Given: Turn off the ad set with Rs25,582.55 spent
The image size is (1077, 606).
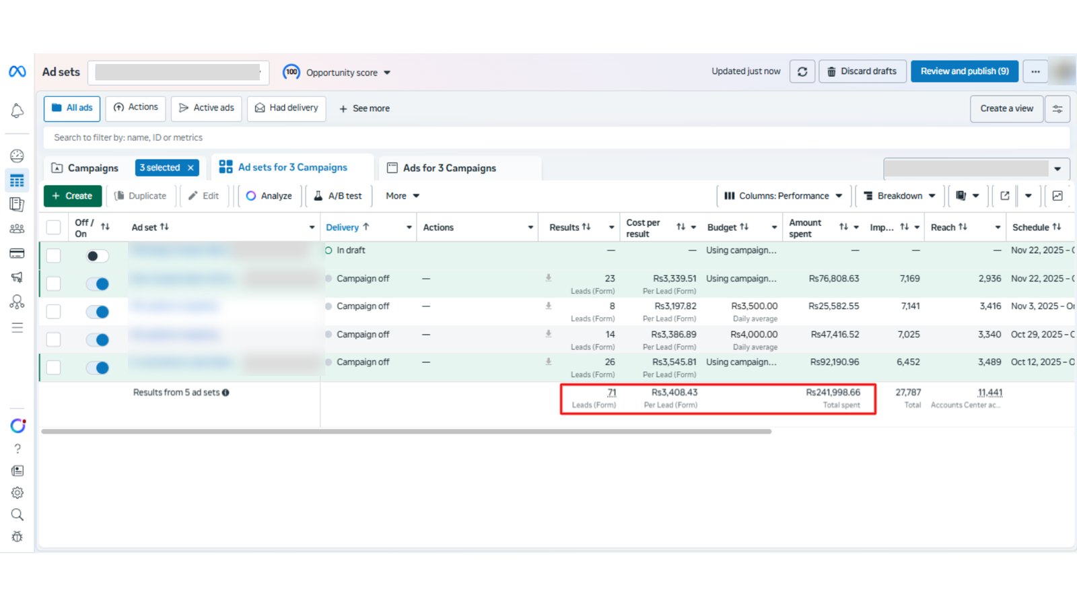Looking at the screenshot, I should [x=98, y=312].
